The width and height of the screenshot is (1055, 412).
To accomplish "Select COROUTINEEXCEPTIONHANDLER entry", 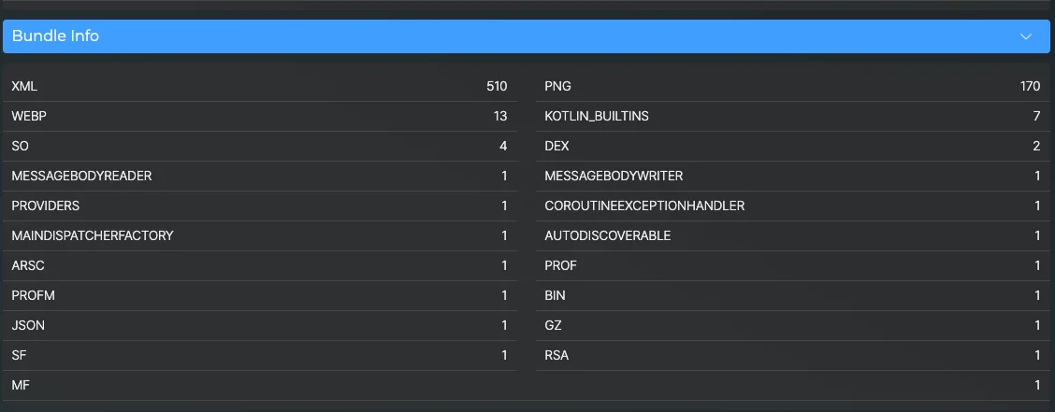I will [644, 206].
